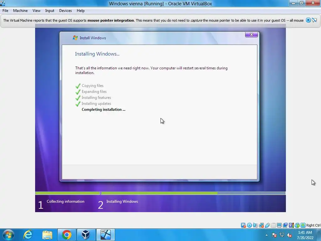Open the Help menu
The height and width of the screenshot is (241, 321).
[x=81, y=11]
